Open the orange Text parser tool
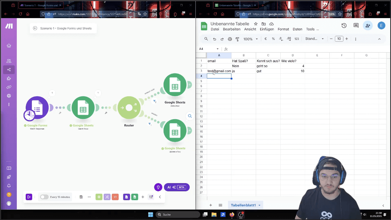Viewport: 391px width, 220px height. point(115,197)
